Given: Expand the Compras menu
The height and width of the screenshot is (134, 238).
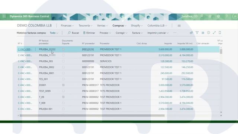Looking at the screenshot, I should [x=119, y=26].
